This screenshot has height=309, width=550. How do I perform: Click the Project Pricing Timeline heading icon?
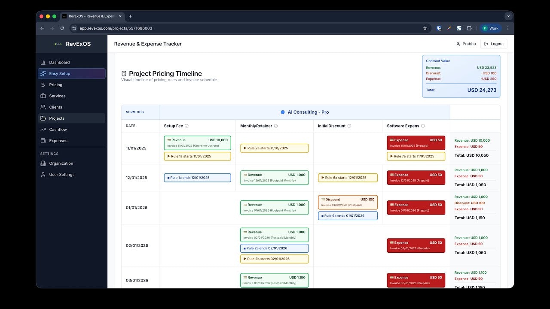124,74
